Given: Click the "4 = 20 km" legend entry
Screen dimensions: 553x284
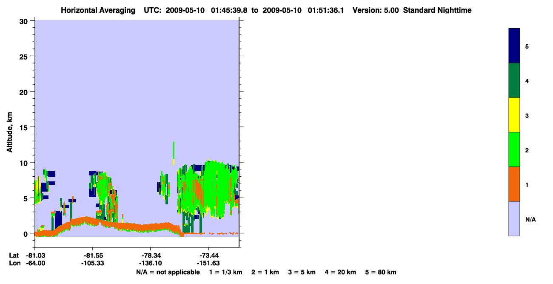Looking at the screenshot, I should (340, 272).
